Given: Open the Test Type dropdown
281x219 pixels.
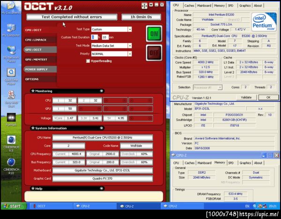Looking at the screenshot, I should tap(130, 29).
